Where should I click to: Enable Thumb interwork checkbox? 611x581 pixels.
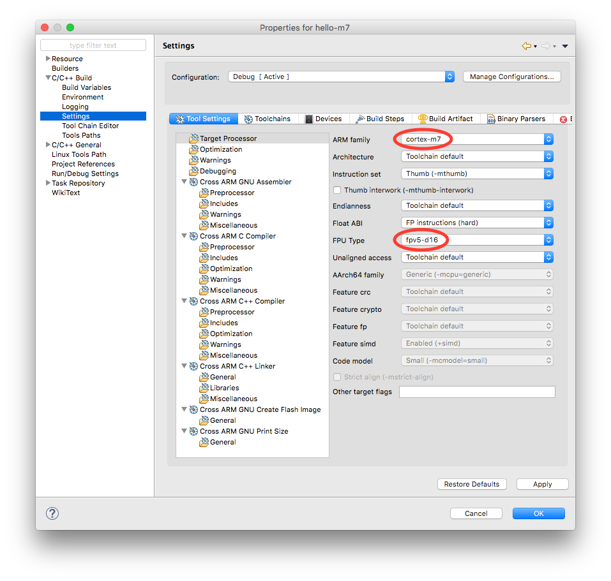337,190
